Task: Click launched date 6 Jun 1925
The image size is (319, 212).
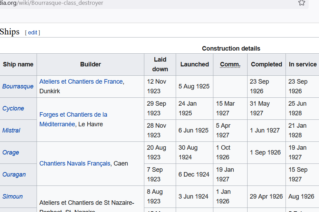Action: [x=193, y=130]
